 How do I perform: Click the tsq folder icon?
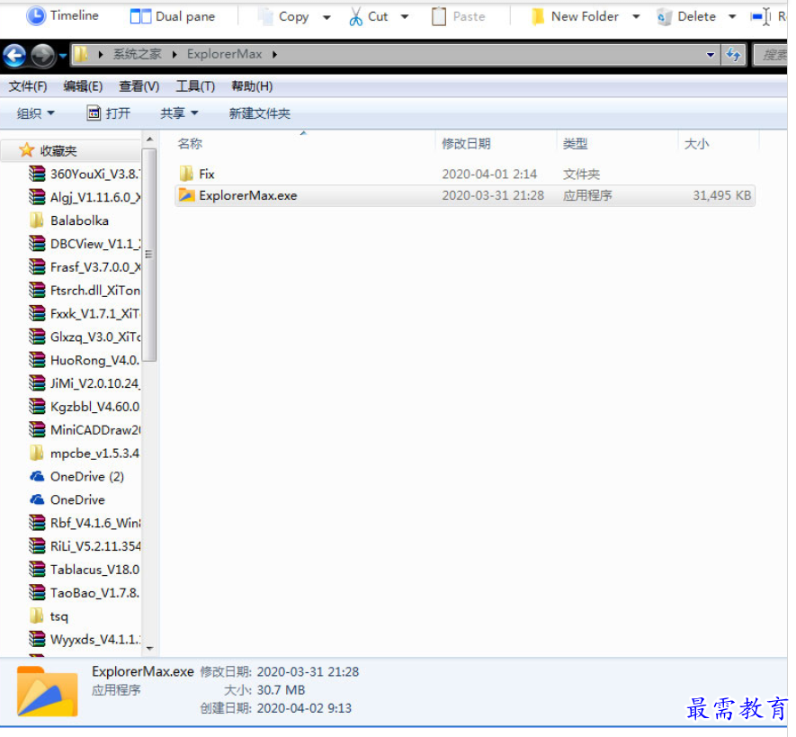(37, 616)
